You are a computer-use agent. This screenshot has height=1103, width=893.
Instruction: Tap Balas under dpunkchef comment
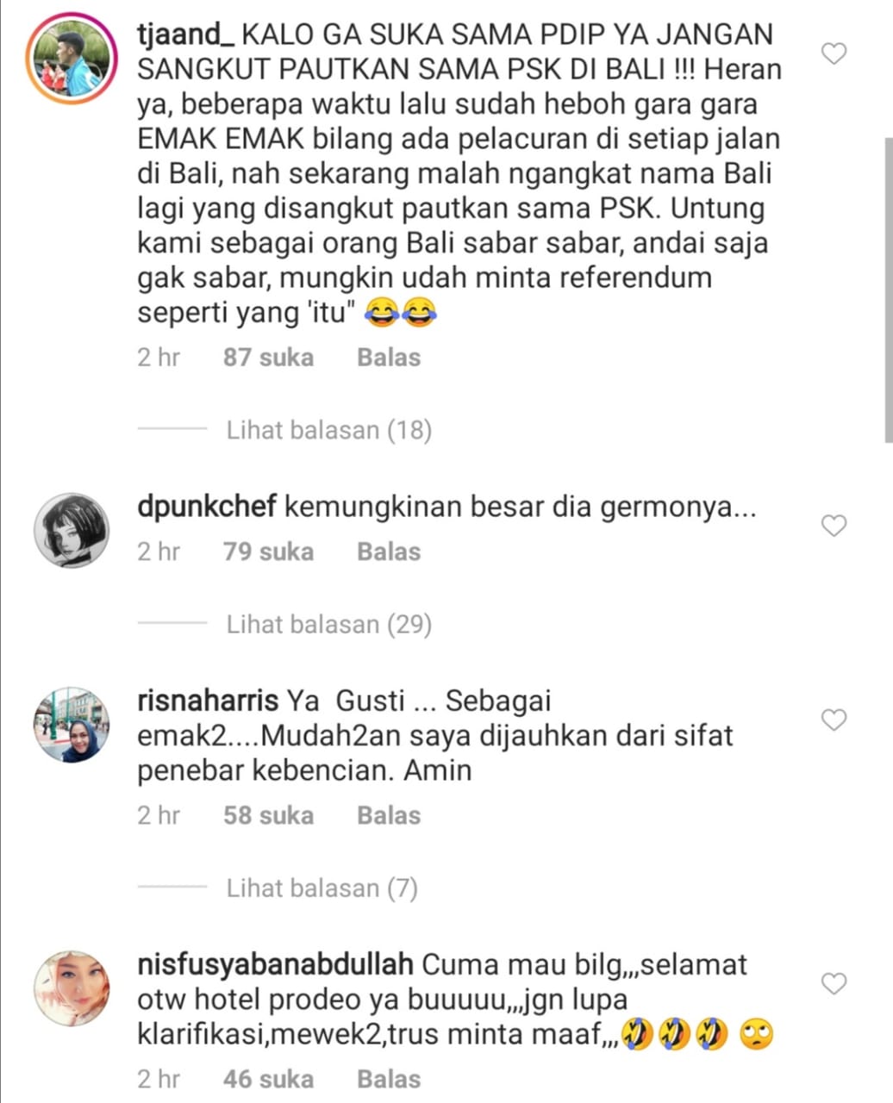pos(389,551)
